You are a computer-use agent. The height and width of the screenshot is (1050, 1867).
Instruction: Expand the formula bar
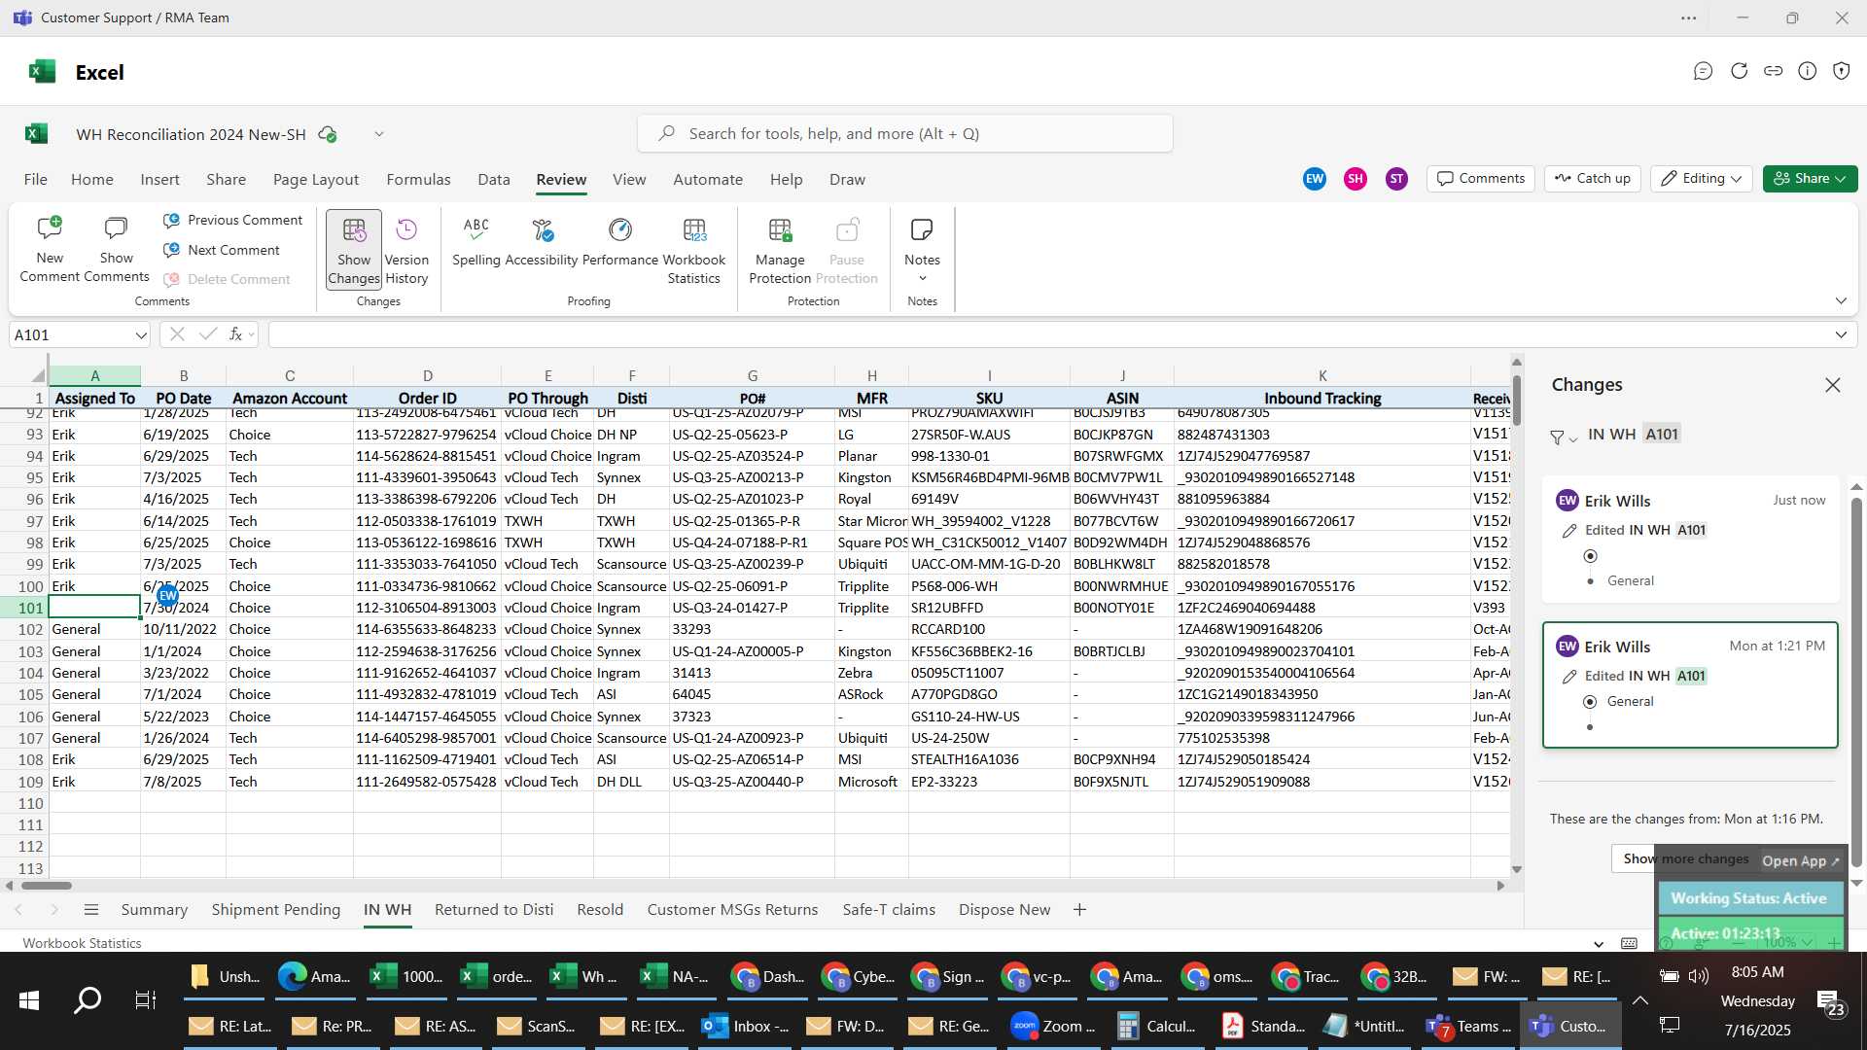[1841, 335]
